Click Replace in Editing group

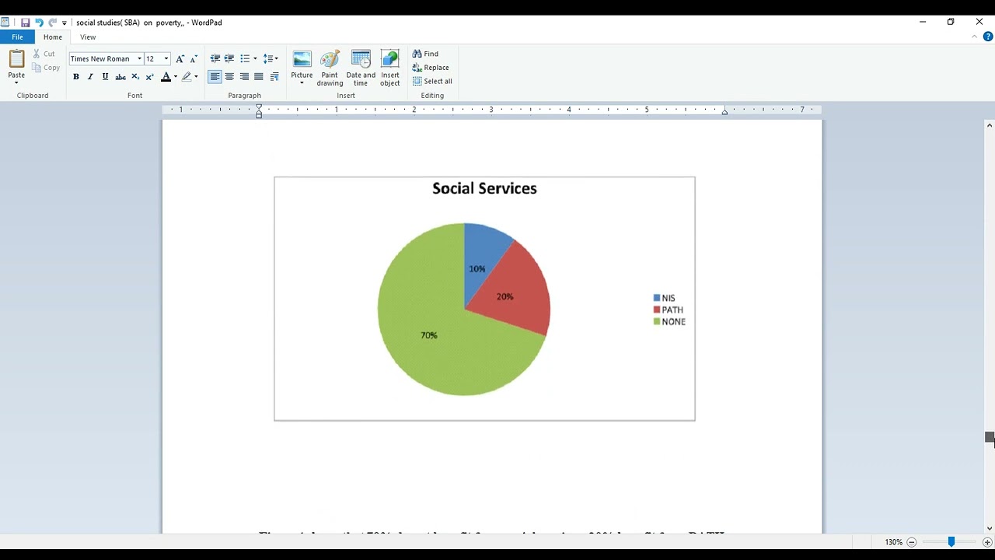(431, 68)
